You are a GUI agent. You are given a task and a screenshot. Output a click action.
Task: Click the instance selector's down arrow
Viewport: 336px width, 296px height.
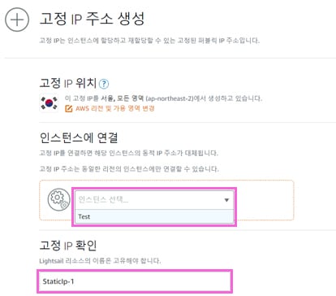[226, 200]
